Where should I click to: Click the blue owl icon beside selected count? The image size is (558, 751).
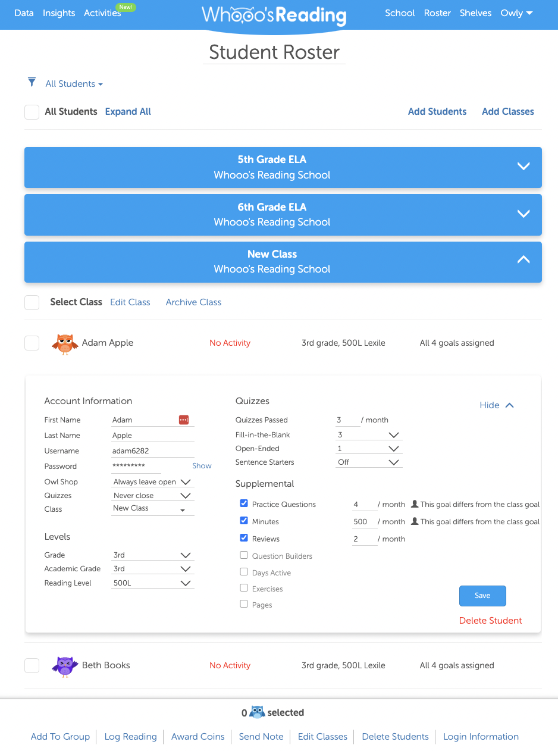point(257,712)
